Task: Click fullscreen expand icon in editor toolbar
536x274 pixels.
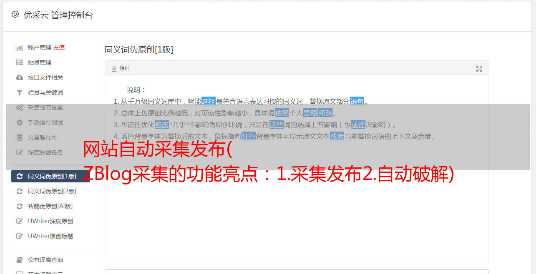Action: tap(479, 69)
